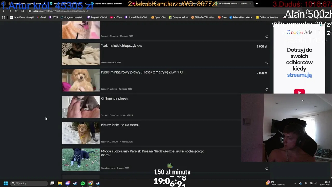The height and width of the screenshot is (187, 332).
Task: Open File Explorer from the taskbar
Action: point(60,183)
